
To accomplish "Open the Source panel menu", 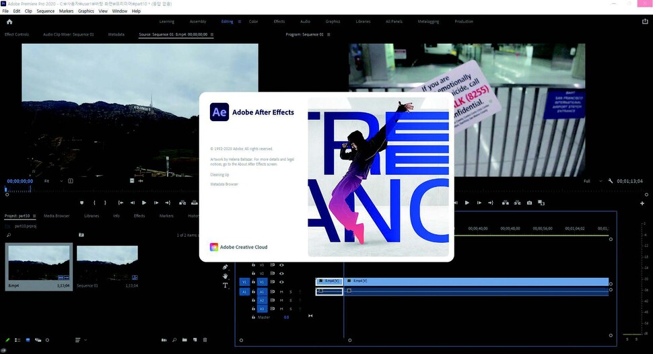I will click(212, 34).
